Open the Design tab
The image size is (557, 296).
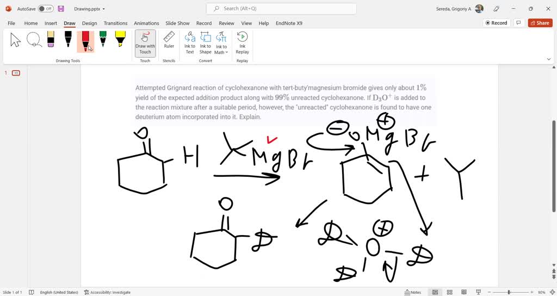click(89, 23)
